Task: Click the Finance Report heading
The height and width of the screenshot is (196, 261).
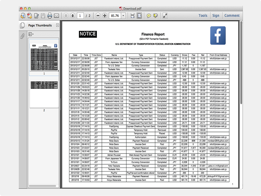Action: point(153,34)
